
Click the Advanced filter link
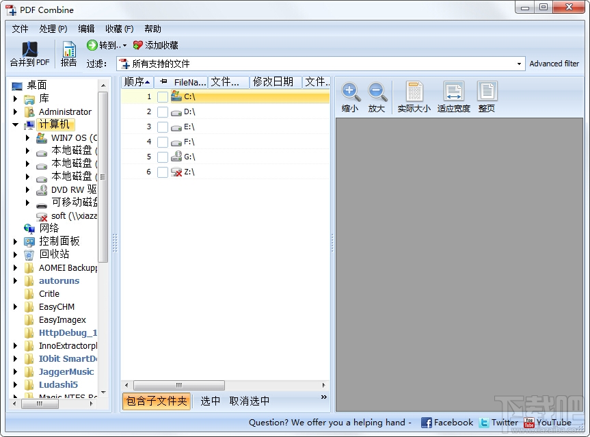[554, 64]
